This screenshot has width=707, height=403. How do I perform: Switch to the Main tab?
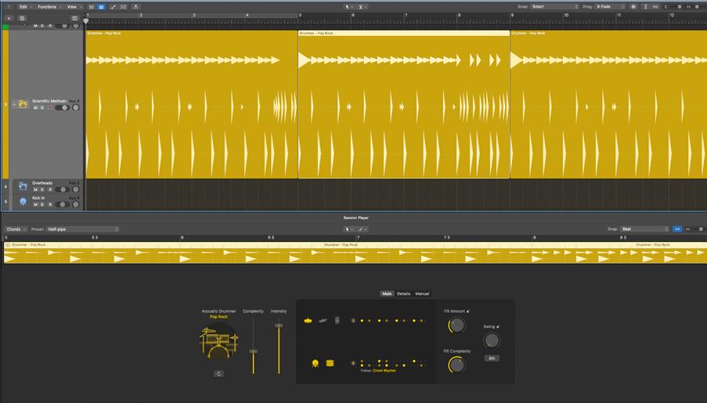[x=387, y=294]
